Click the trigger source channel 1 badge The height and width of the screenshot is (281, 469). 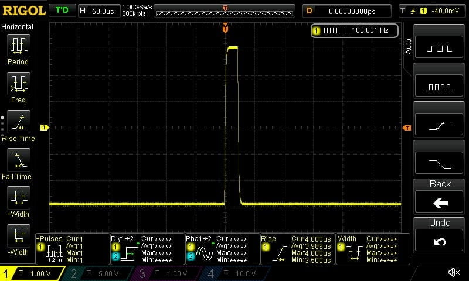[x=423, y=11]
